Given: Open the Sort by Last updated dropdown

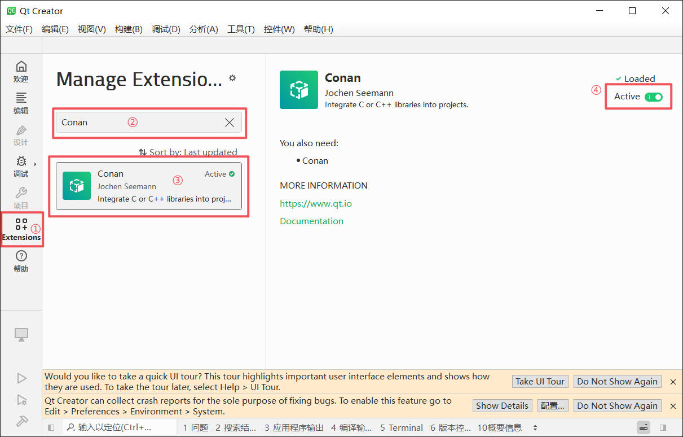Looking at the screenshot, I should click(188, 152).
